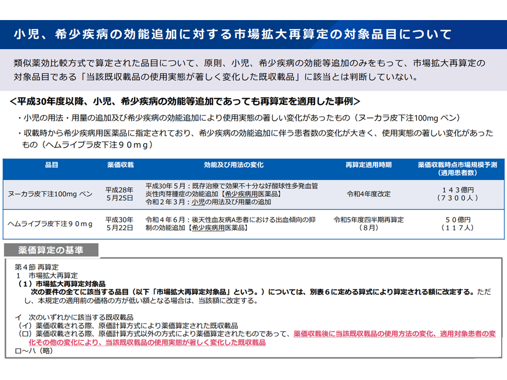The height and width of the screenshot is (380, 507).
Task: Click the 令和4年度改定 cell
Action: (368, 194)
